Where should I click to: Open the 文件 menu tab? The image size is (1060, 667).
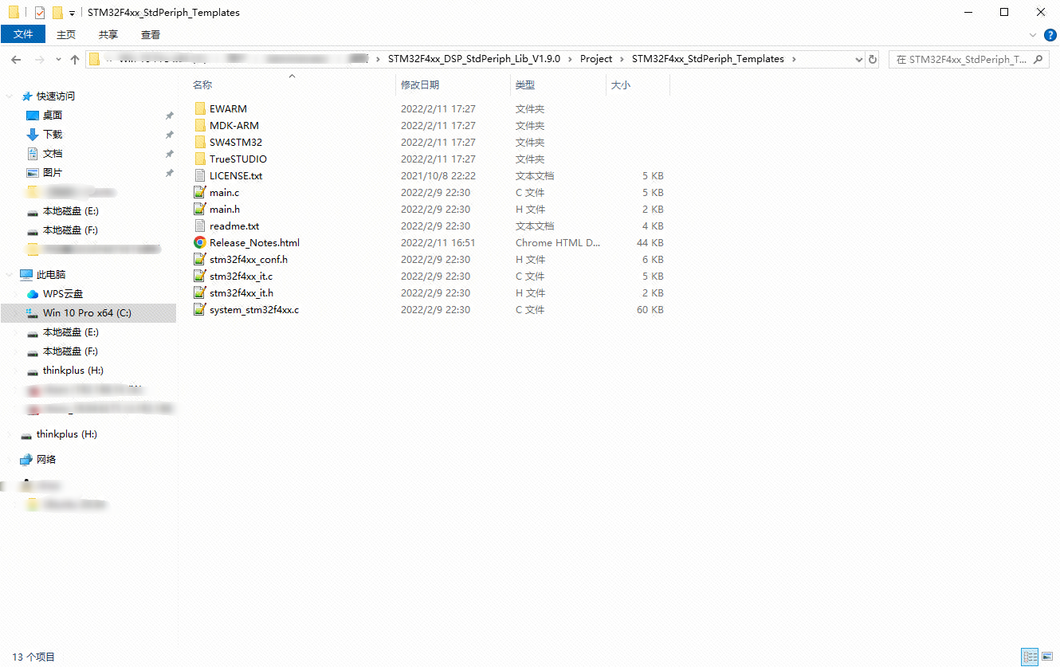[23, 34]
